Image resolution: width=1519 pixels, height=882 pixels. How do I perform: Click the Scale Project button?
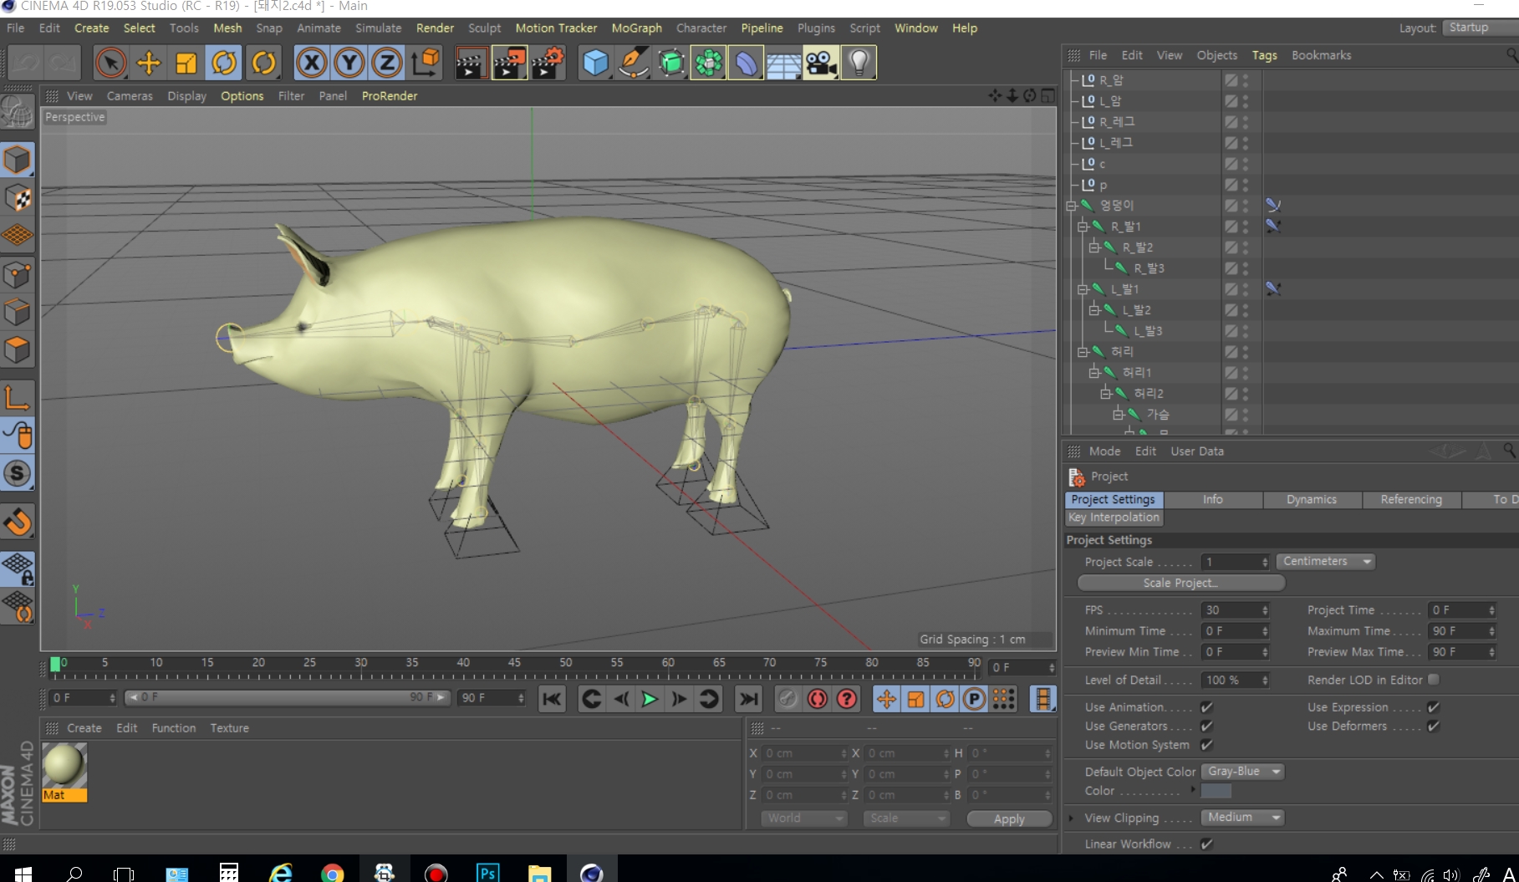tap(1180, 583)
